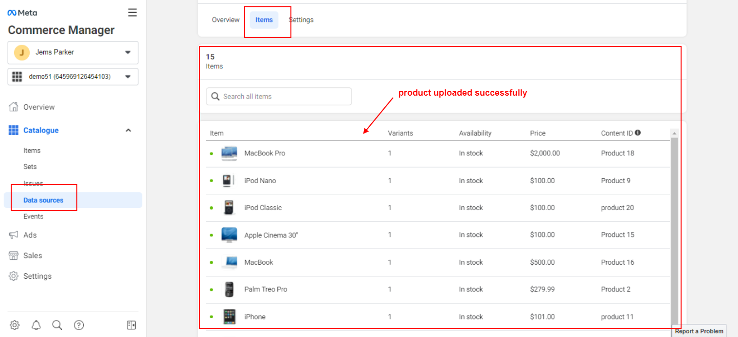Screen dimensions: 738x337
Task: Click the Availability column header
Action: (x=475, y=133)
